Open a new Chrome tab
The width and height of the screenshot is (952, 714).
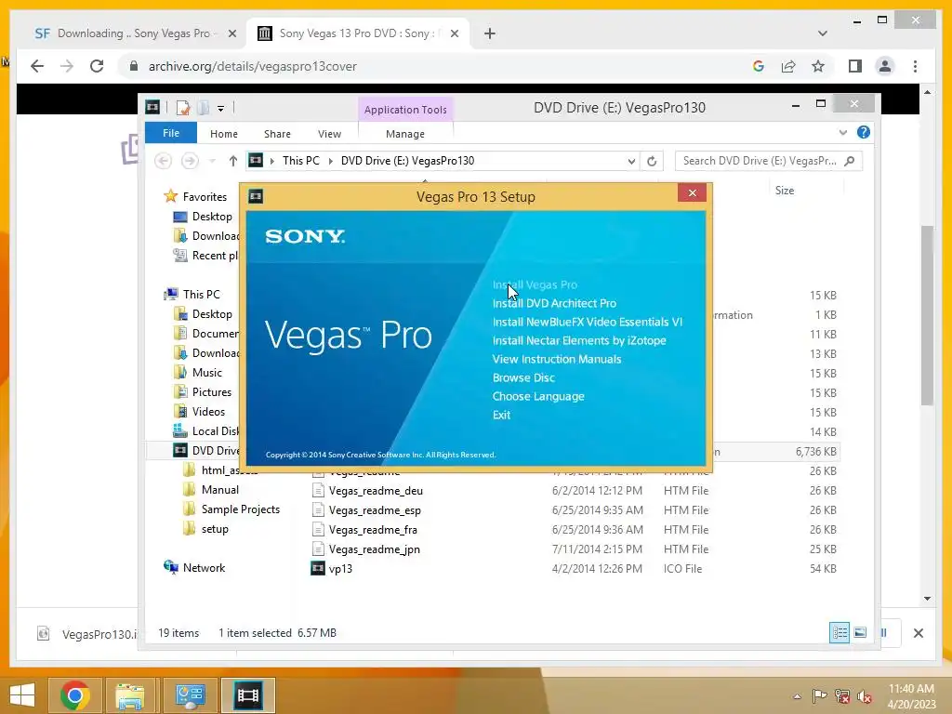click(490, 33)
